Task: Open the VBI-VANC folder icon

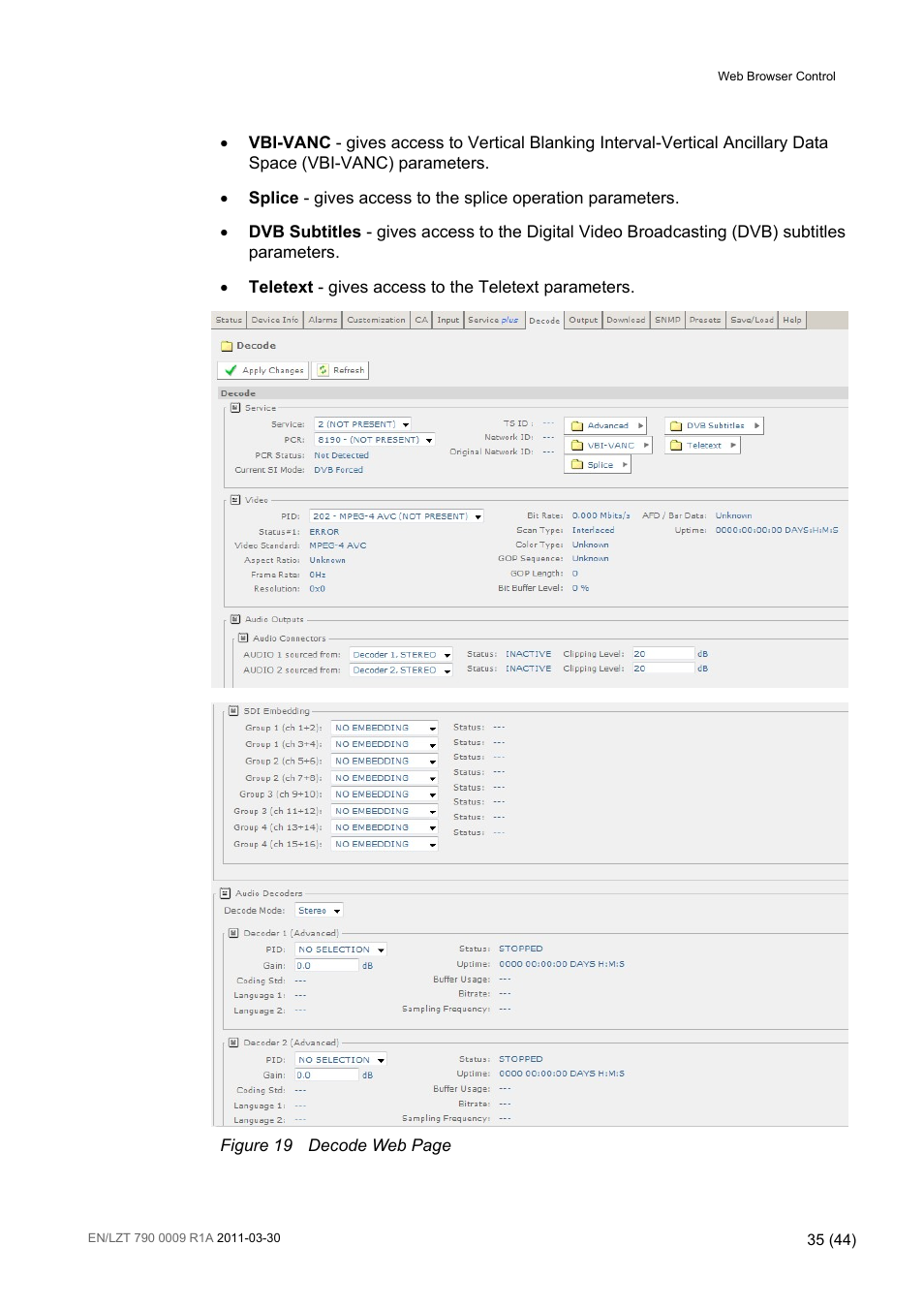Action: (x=577, y=446)
